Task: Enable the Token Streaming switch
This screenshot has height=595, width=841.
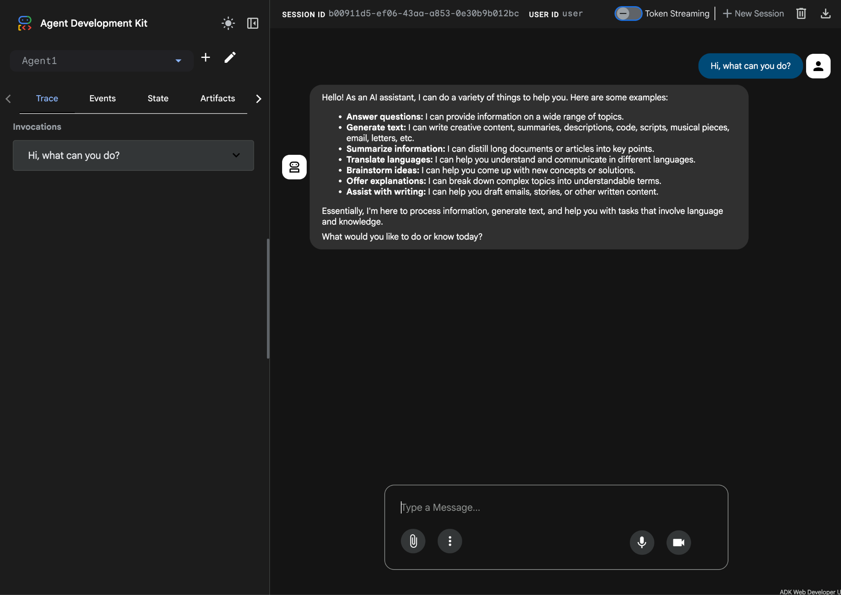Action: click(628, 14)
